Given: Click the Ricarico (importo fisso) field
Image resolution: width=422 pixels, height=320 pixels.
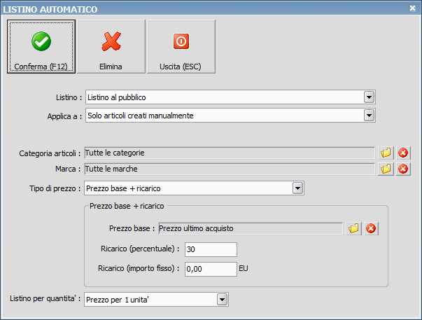Looking at the screenshot, I should click(211, 269).
